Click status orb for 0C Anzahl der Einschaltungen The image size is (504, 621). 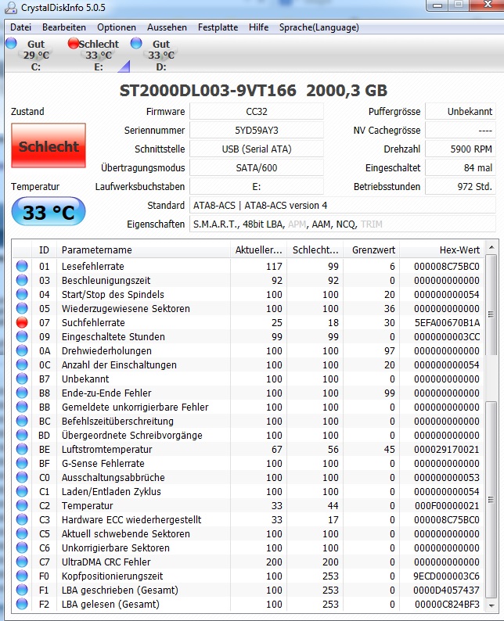coord(22,364)
